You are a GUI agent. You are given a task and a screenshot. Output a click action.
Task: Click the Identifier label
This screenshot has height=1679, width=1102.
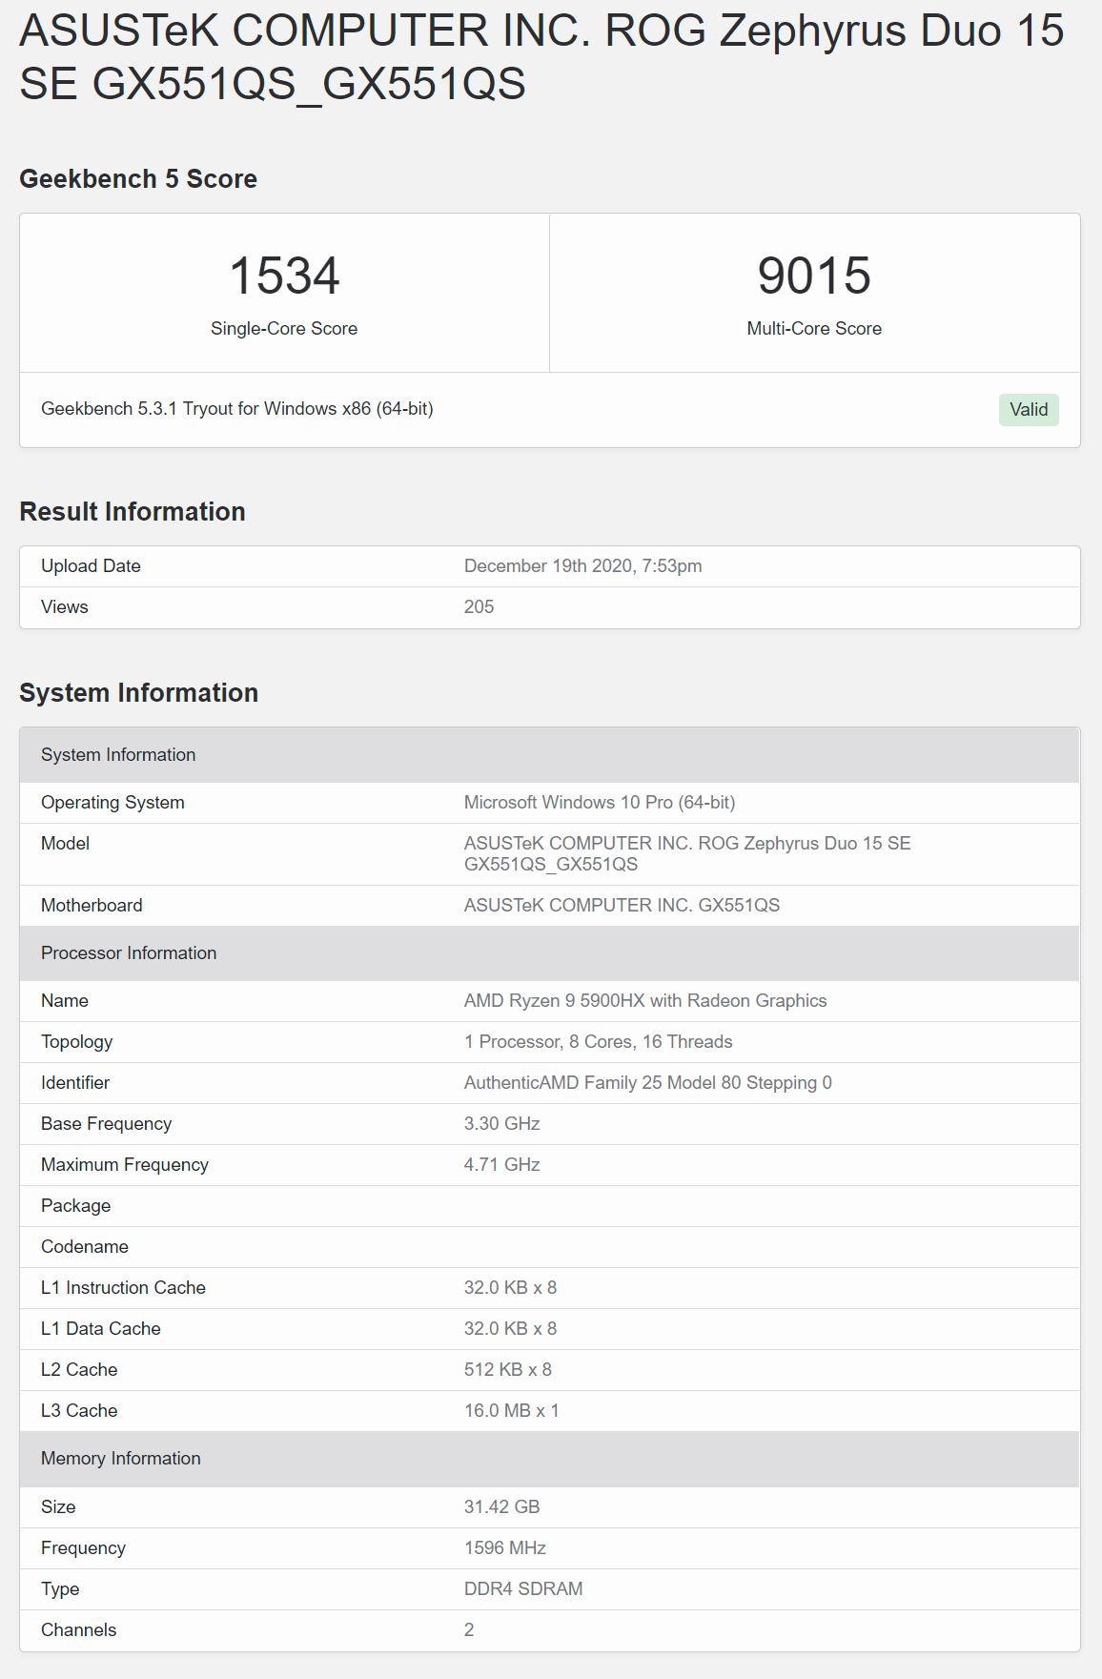tap(75, 1083)
